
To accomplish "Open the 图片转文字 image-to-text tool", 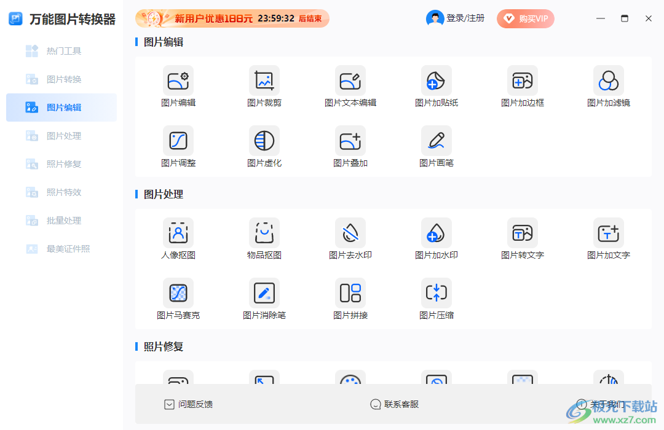I will pyautogui.click(x=522, y=238).
